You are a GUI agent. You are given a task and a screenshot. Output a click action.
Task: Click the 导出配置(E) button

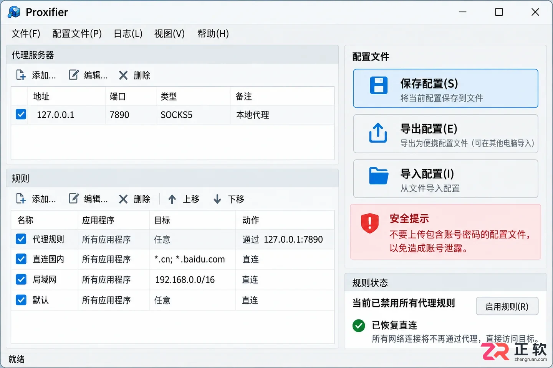pos(445,134)
